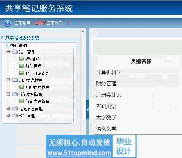Screen dimensions: 182x158
Task: Select the 笔记信息管理 folder label
Action: 31,109
